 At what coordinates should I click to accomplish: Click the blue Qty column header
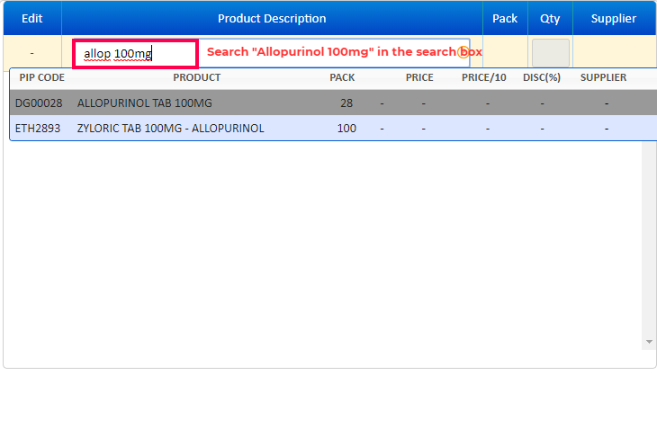point(550,18)
